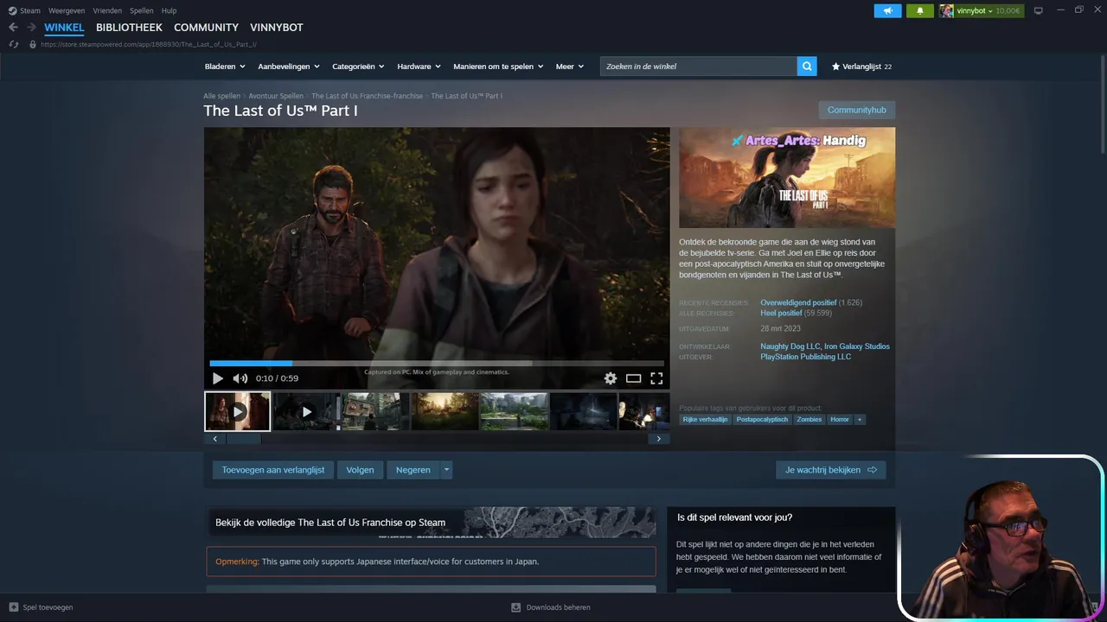1107x622 pixels.
Task: Click the store URL address bar
Action: (x=149, y=44)
